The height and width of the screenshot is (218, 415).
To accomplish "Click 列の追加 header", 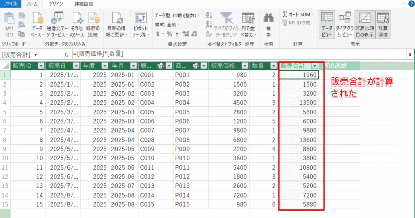I will (x=339, y=66).
